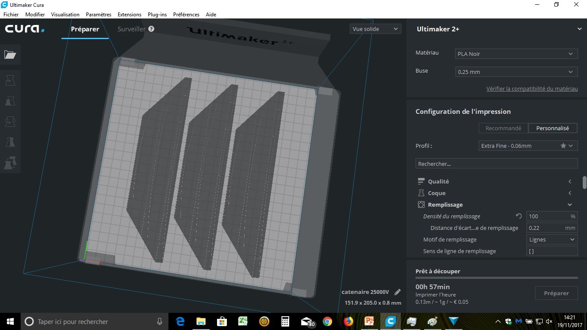Click the print time 00h 57min text
The width and height of the screenshot is (587, 330).
(433, 287)
